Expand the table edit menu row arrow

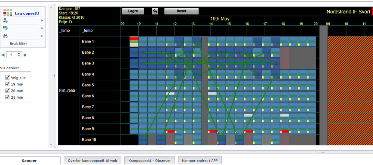pyautogui.click(x=42, y=28)
